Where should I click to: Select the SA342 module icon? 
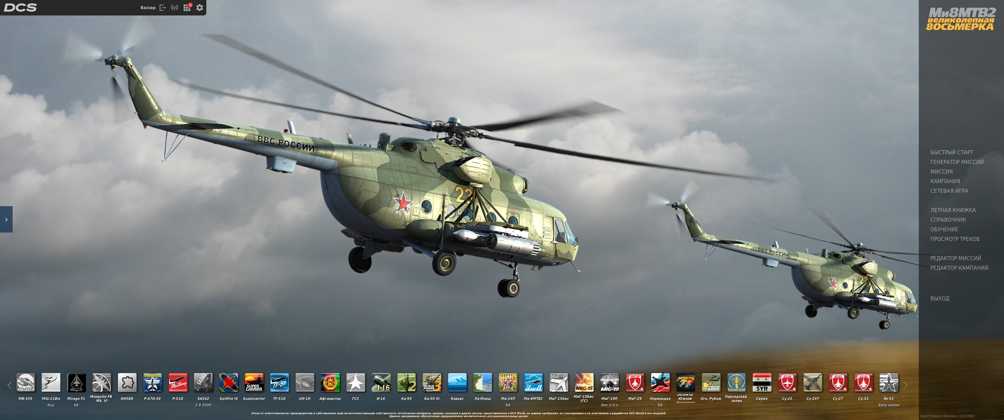coord(203,382)
